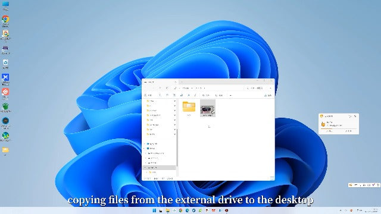The width and height of the screenshot is (381, 214).
Task: Open the Windows Start menu
Action: point(154,210)
